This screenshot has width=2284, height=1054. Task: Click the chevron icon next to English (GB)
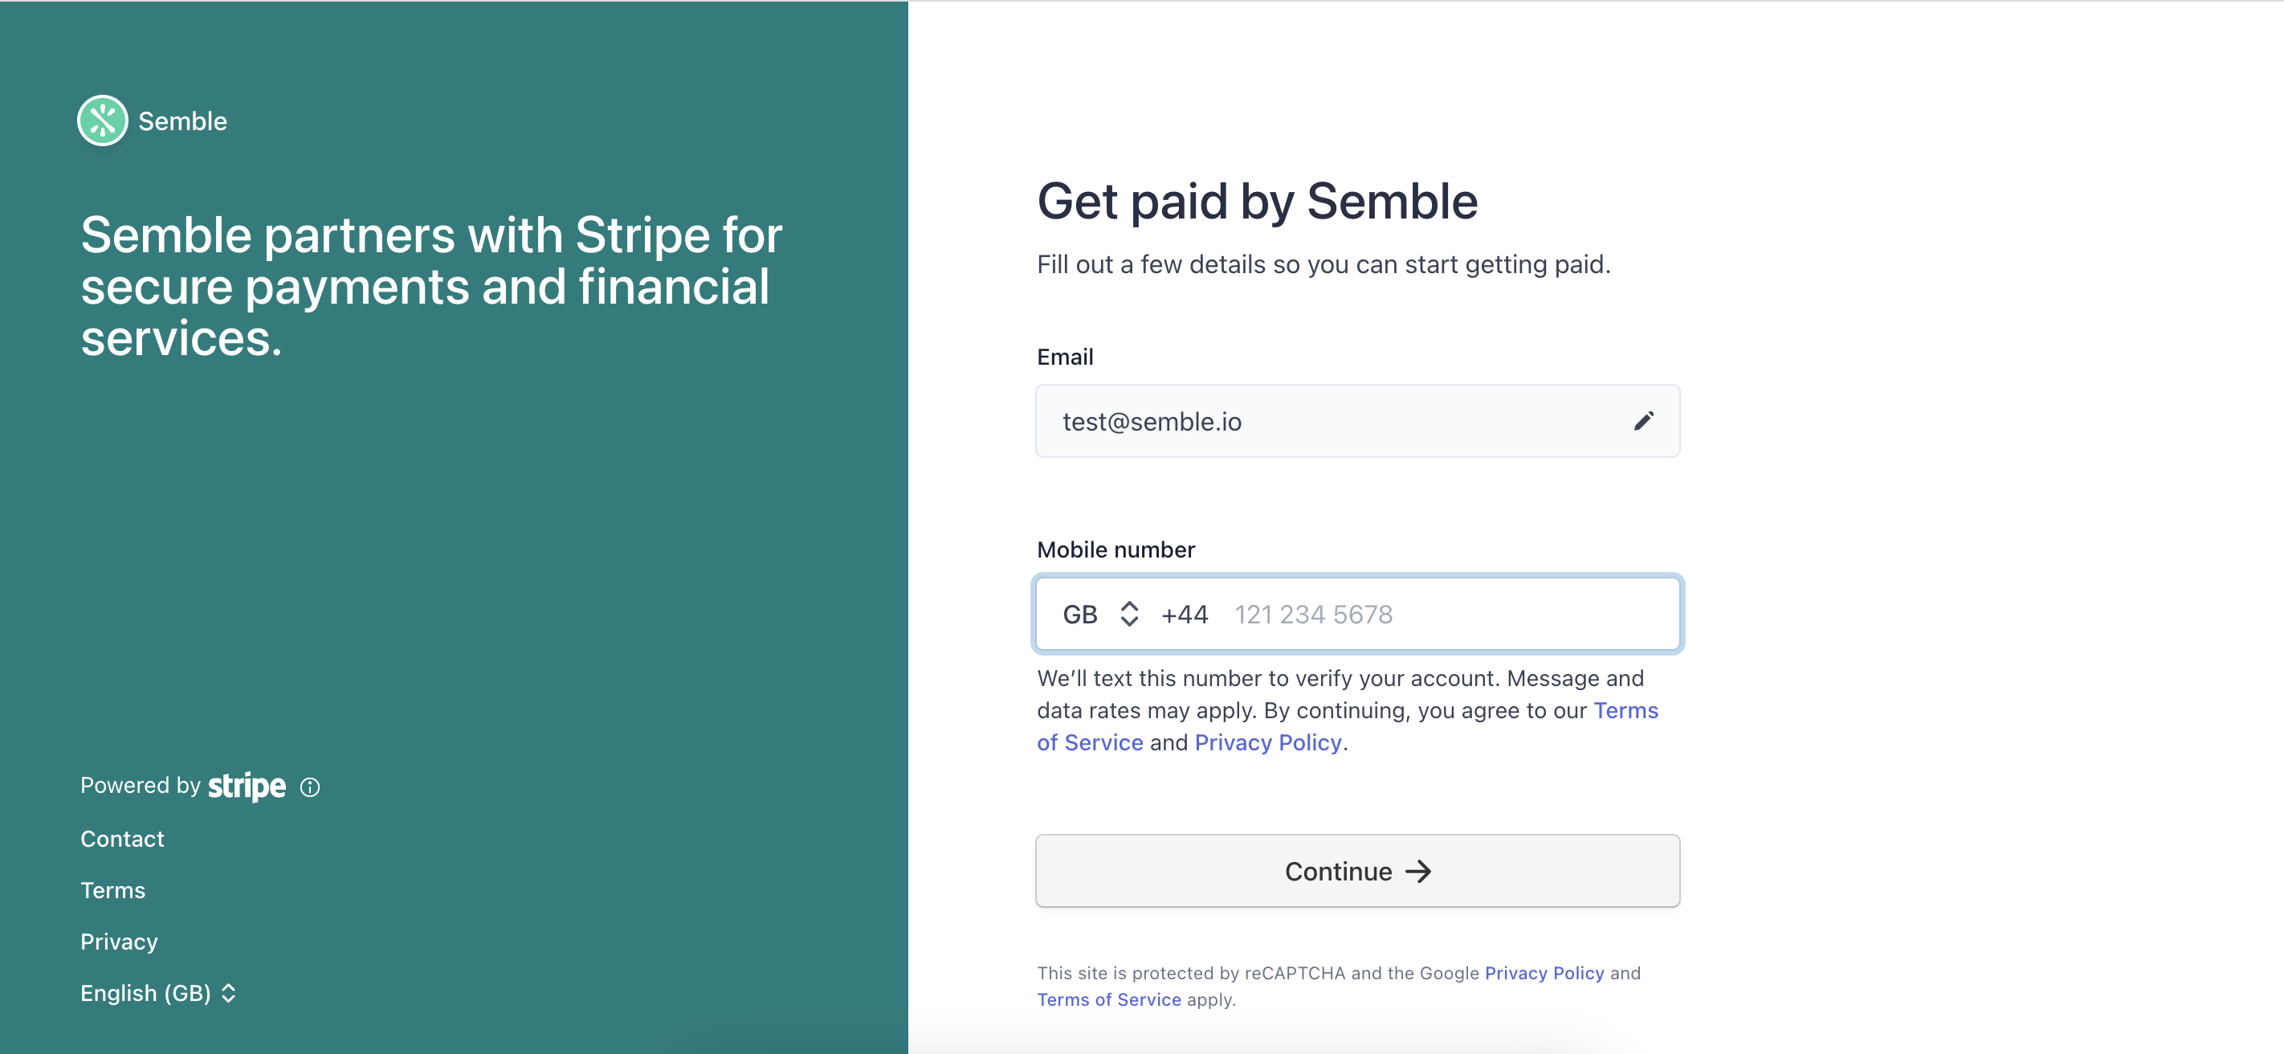229,993
